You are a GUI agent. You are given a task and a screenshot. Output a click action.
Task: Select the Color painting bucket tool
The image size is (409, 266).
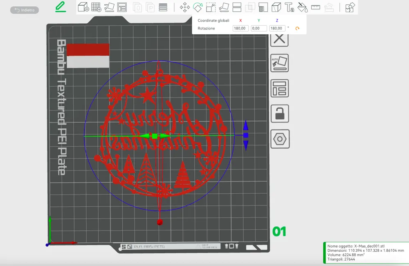pyautogui.click(x=302, y=7)
